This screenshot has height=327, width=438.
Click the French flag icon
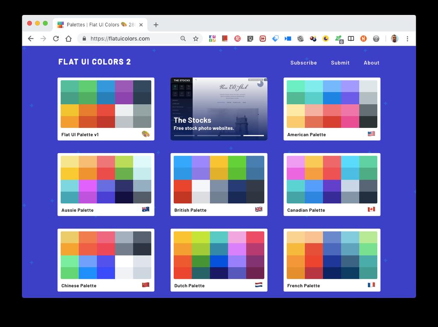(x=371, y=285)
